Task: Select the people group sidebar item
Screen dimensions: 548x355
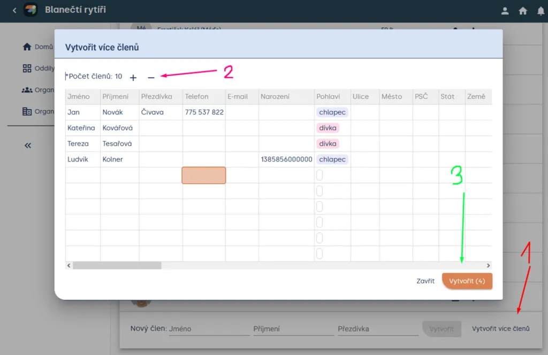Action: [38, 90]
